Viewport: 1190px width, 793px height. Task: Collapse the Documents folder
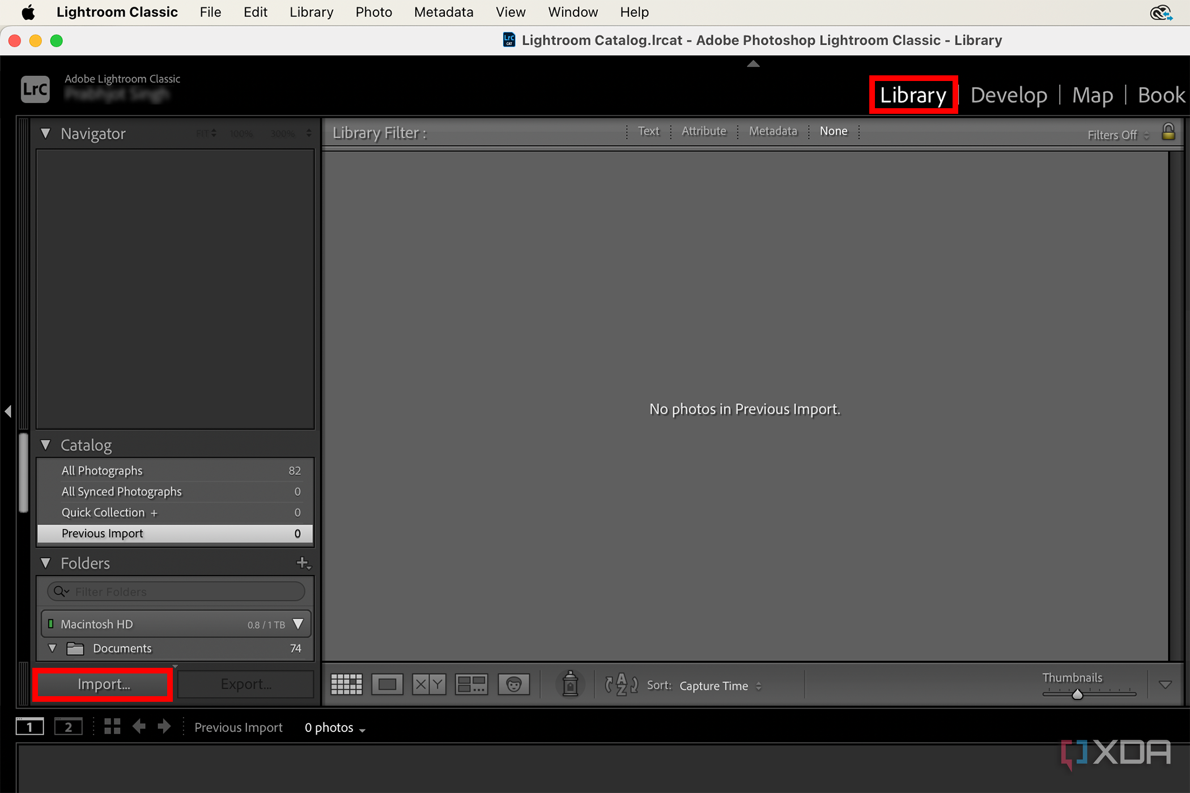(52, 648)
